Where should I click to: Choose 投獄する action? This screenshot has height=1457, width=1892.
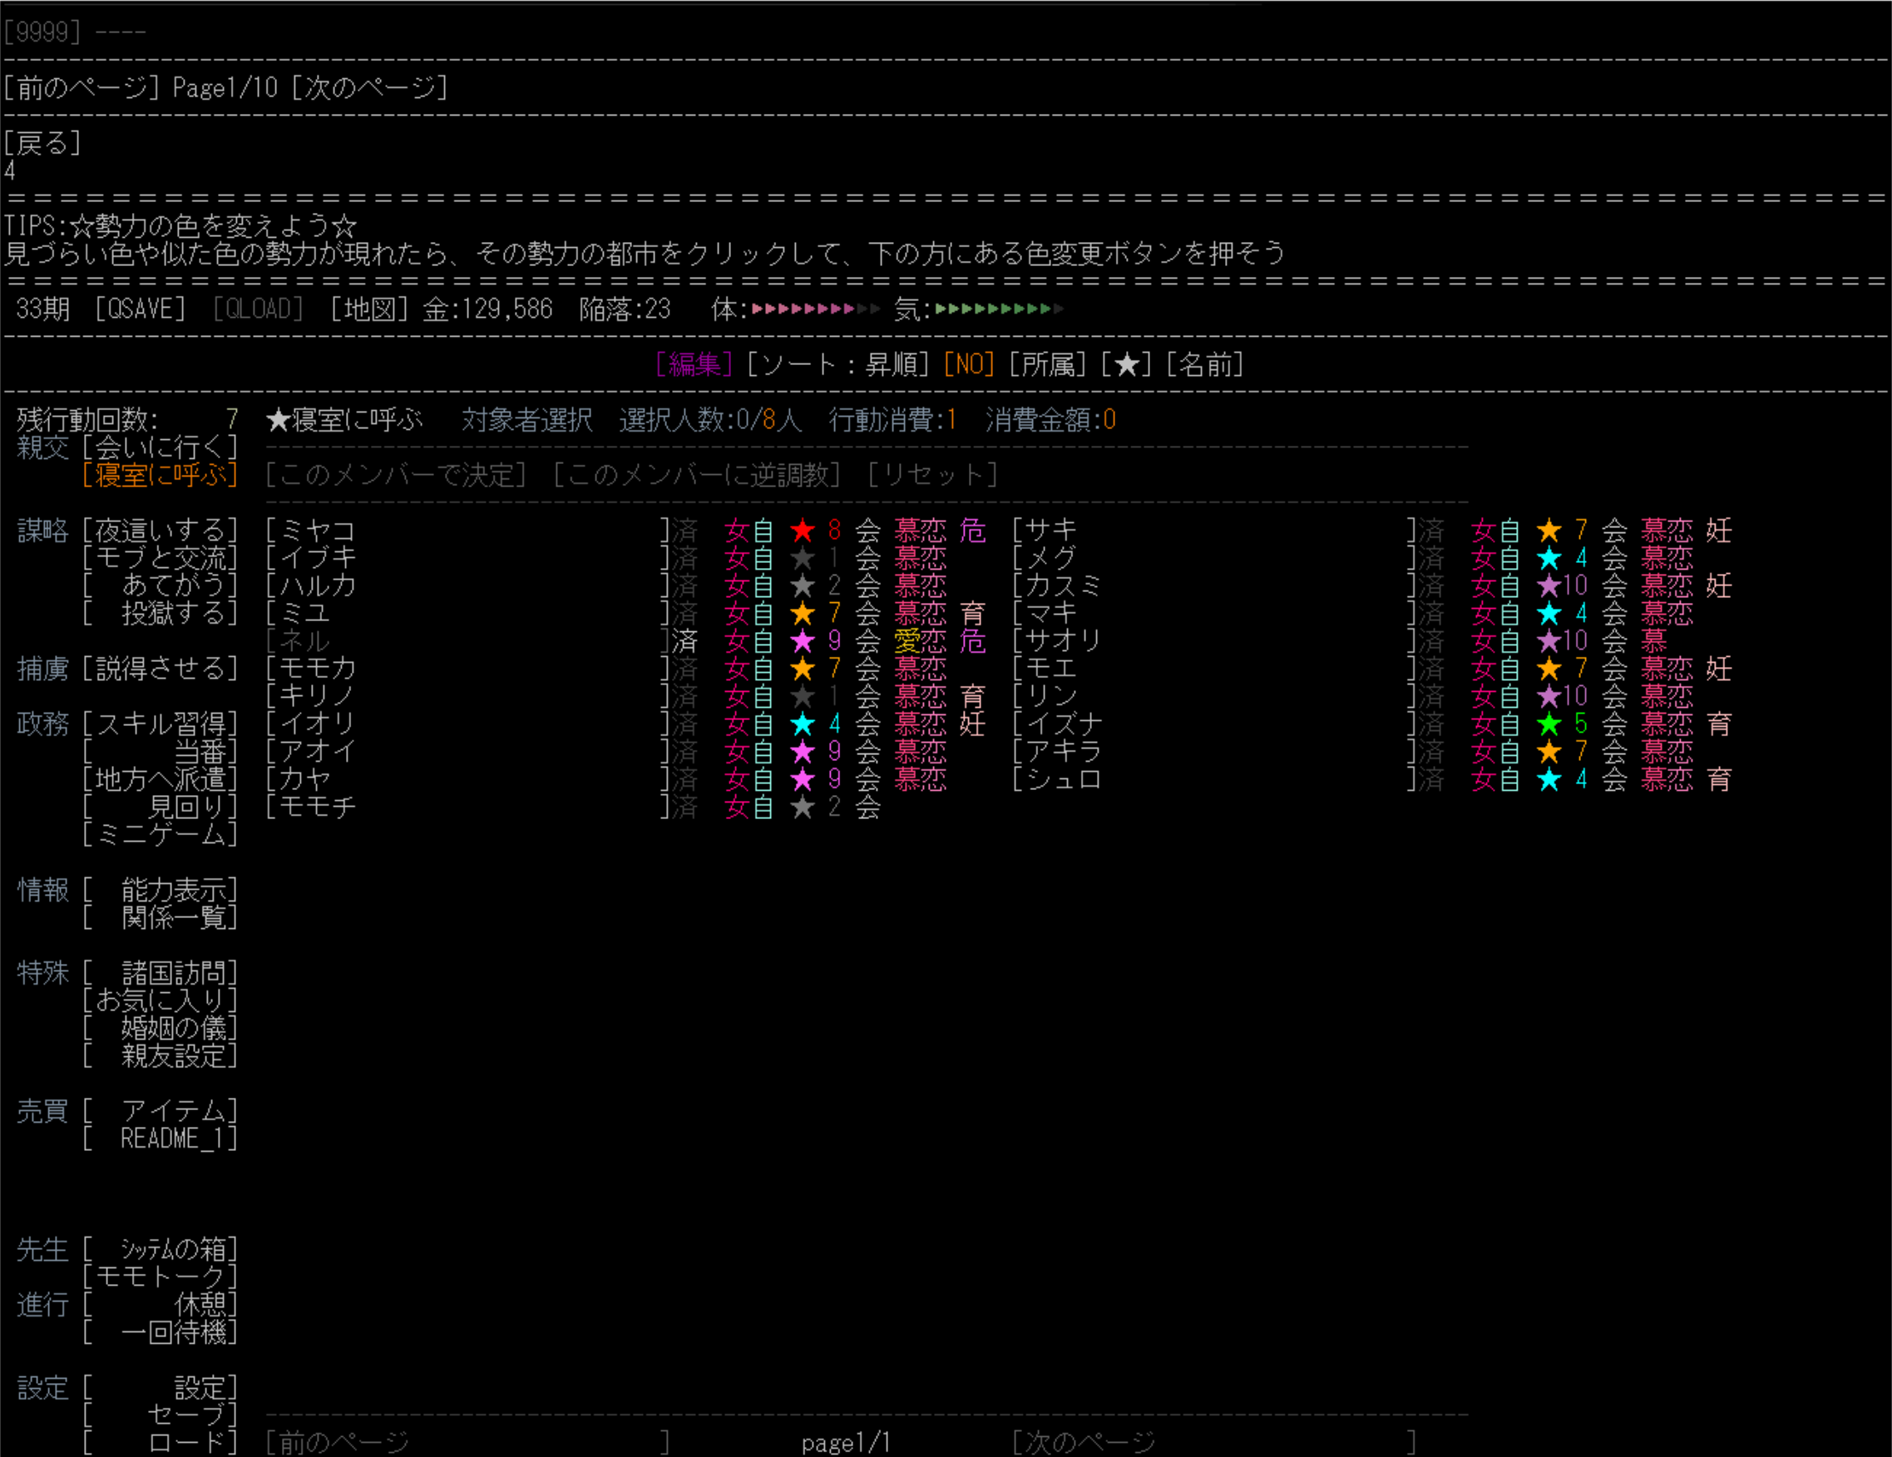pos(161,613)
